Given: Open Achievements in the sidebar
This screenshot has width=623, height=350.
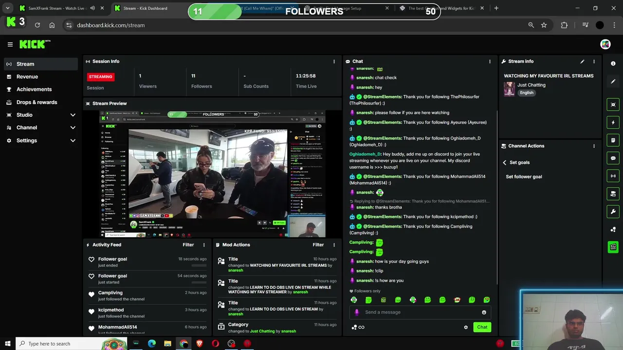Looking at the screenshot, I should (41, 89).
